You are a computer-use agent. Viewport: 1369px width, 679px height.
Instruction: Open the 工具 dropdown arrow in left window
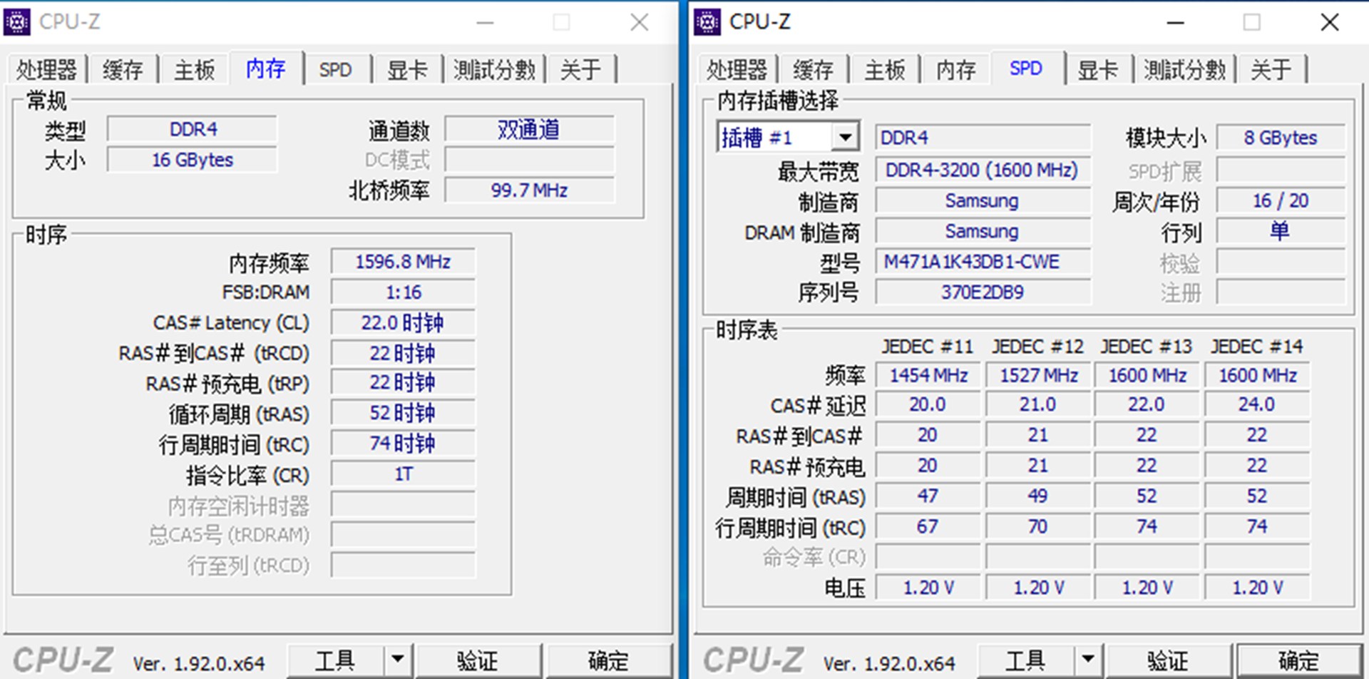pos(396,660)
